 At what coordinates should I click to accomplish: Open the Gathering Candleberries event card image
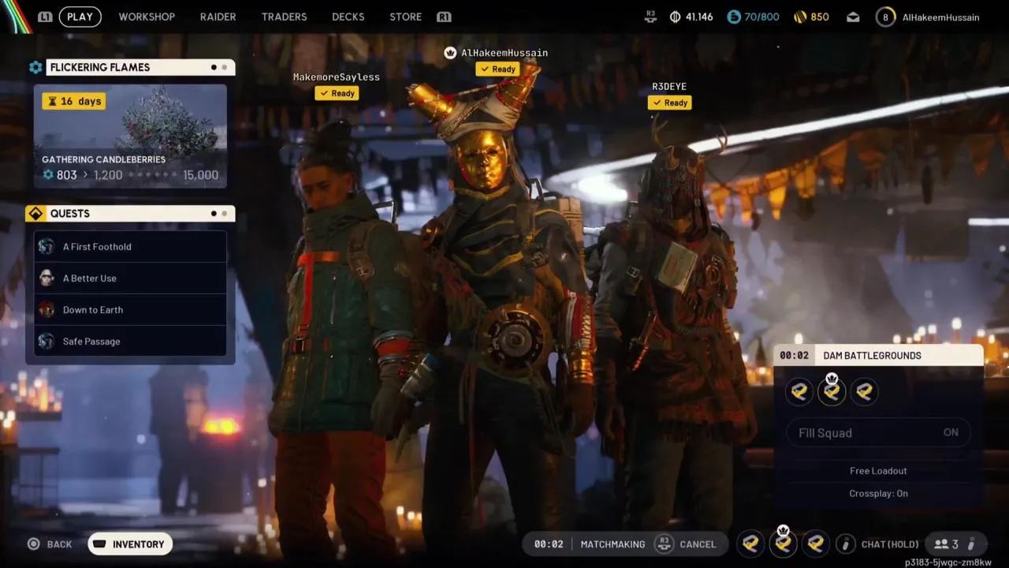point(130,136)
